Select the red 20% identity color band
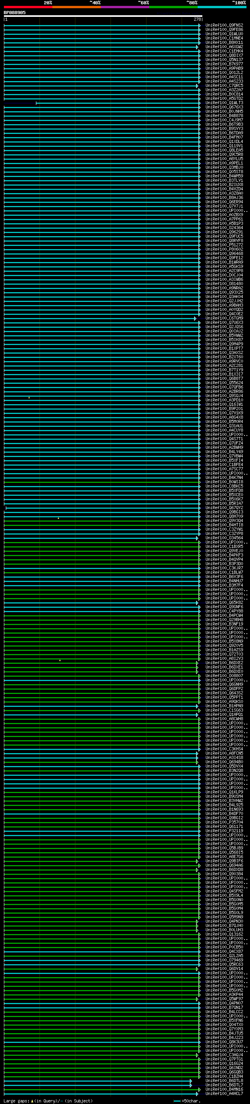The width and height of the screenshot is (250, 1104). [28, 7]
